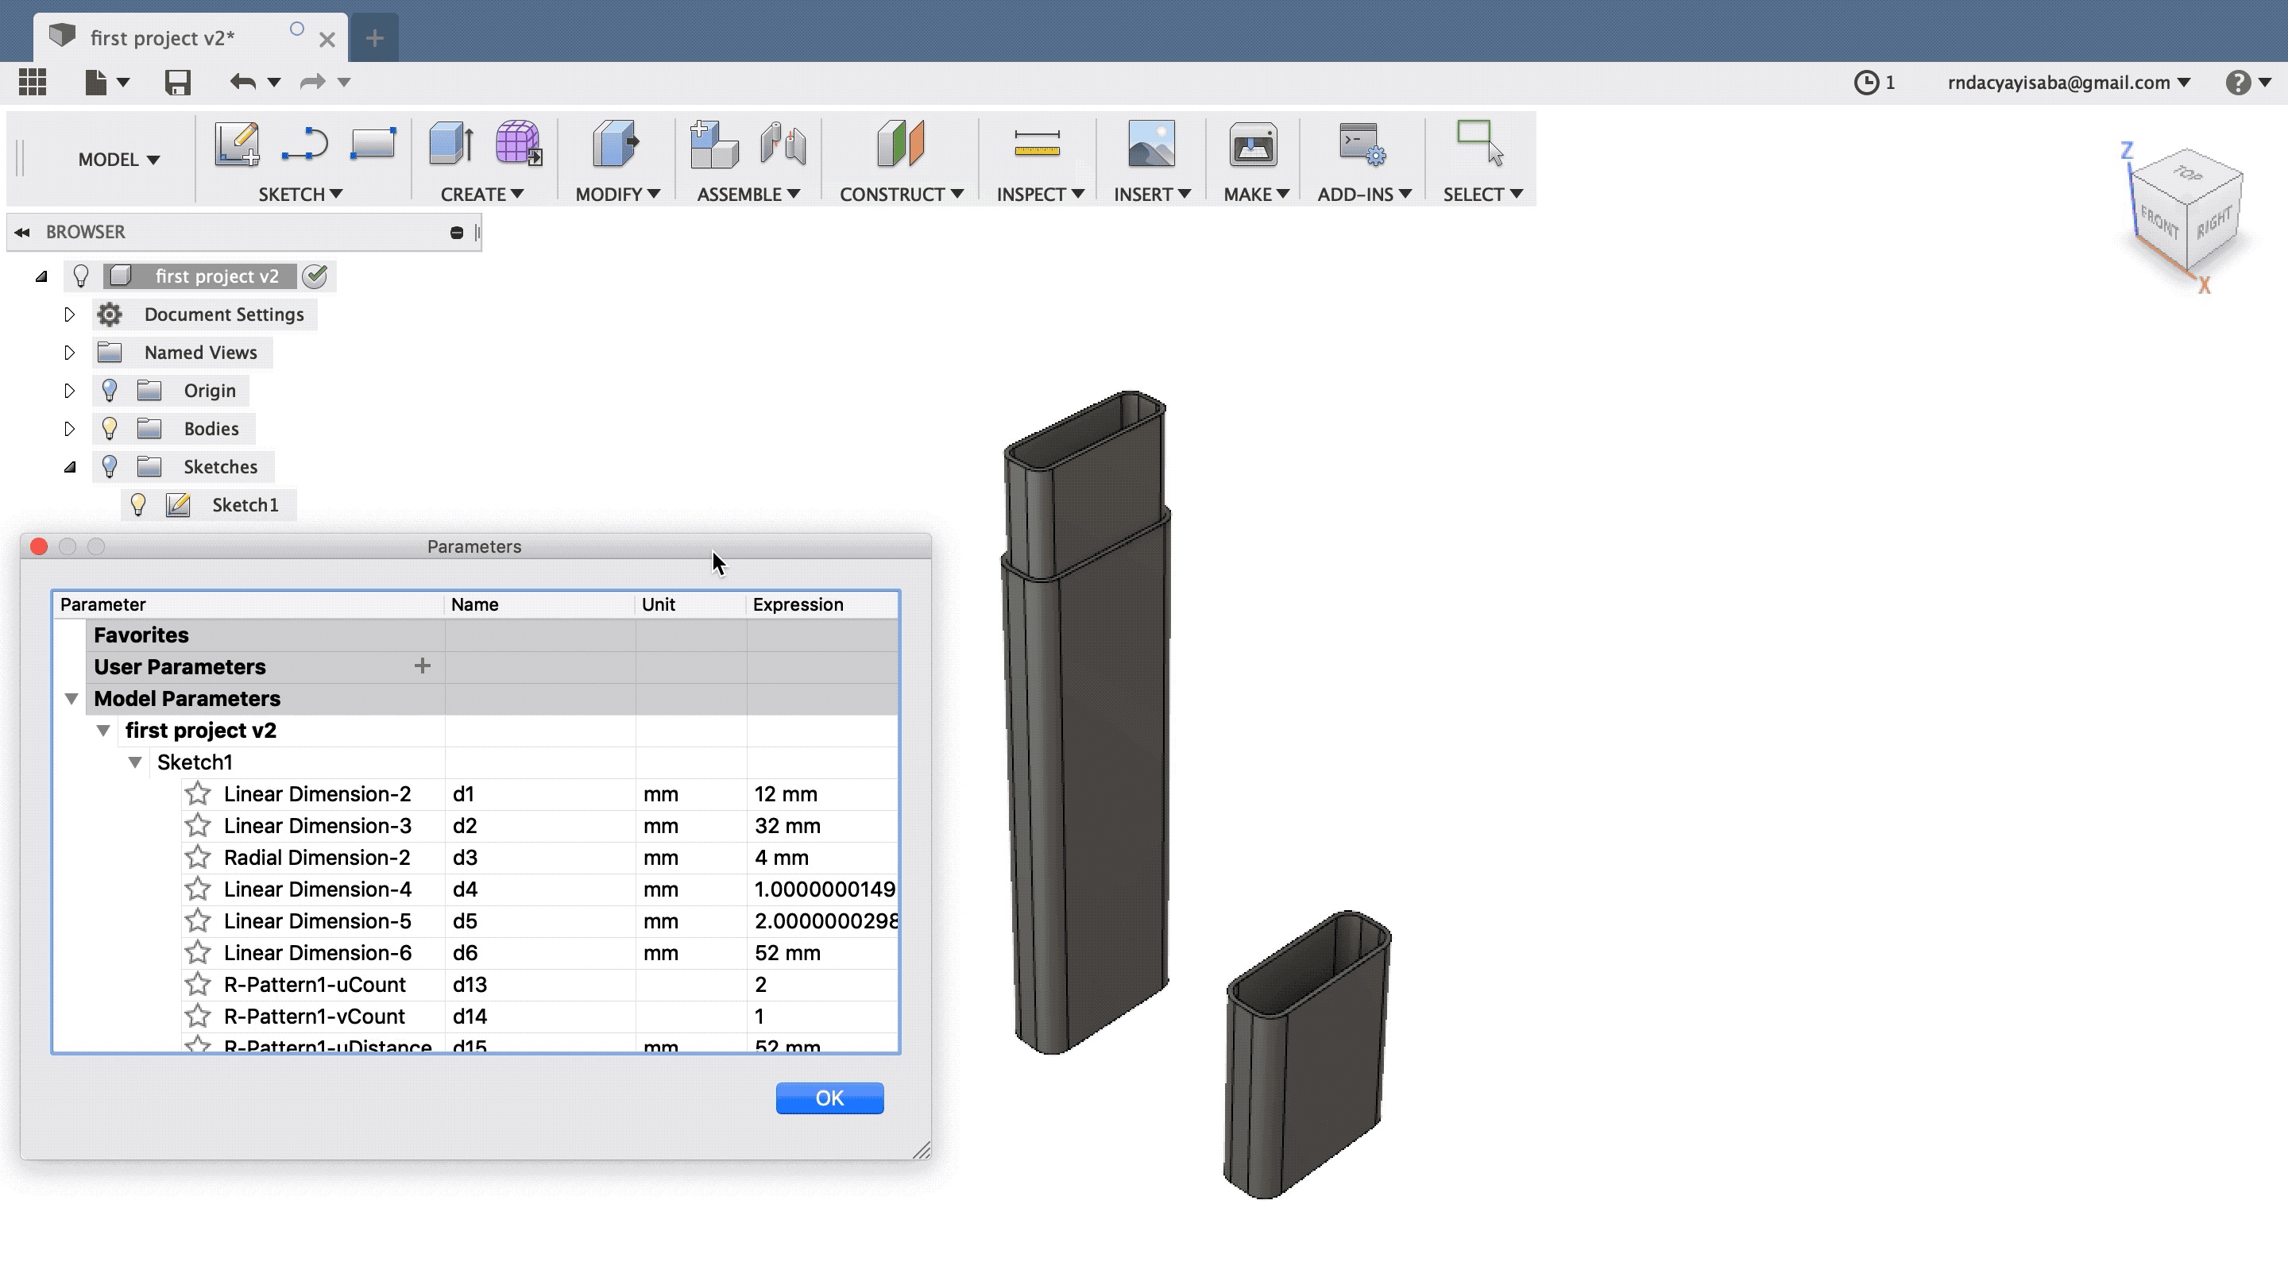Image resolution: width=2288 pixels, height=1285 pixels.
Task: Open the MODEL workspace dropdown
Action: 118,160
